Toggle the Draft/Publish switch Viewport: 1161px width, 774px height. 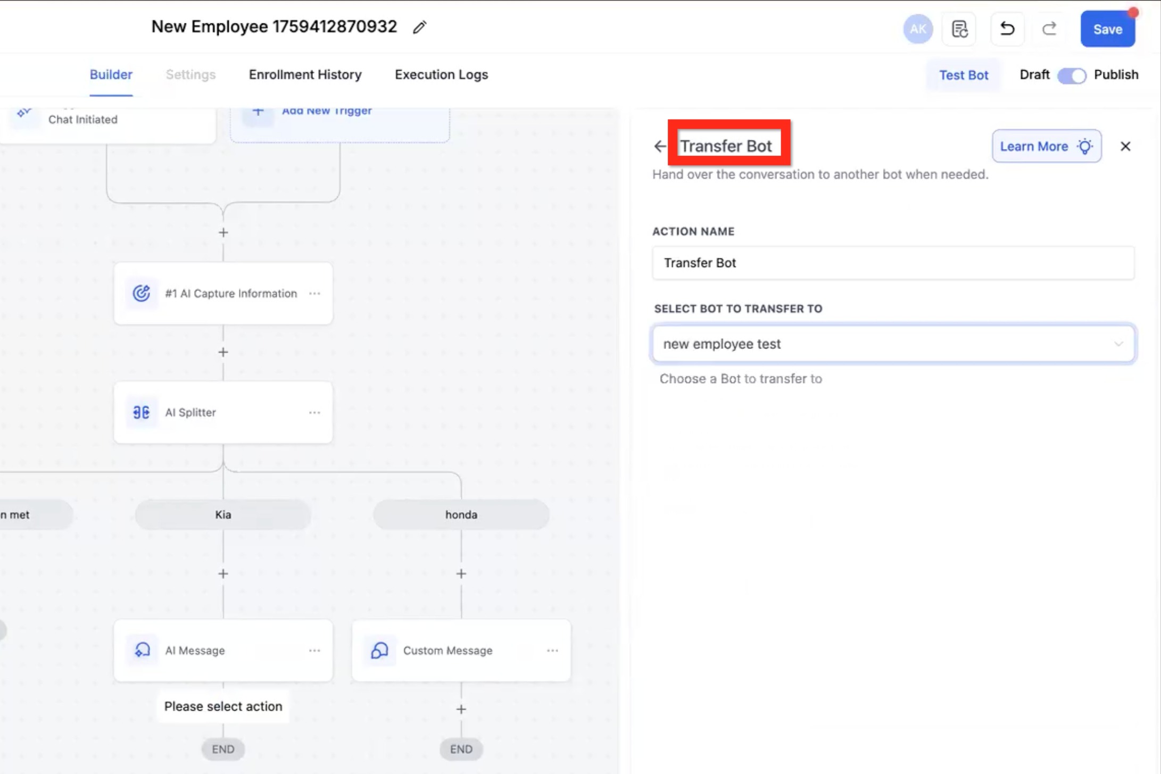coord(1071,76)
